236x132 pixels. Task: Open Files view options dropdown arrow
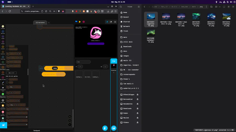(x=220, y=7)
